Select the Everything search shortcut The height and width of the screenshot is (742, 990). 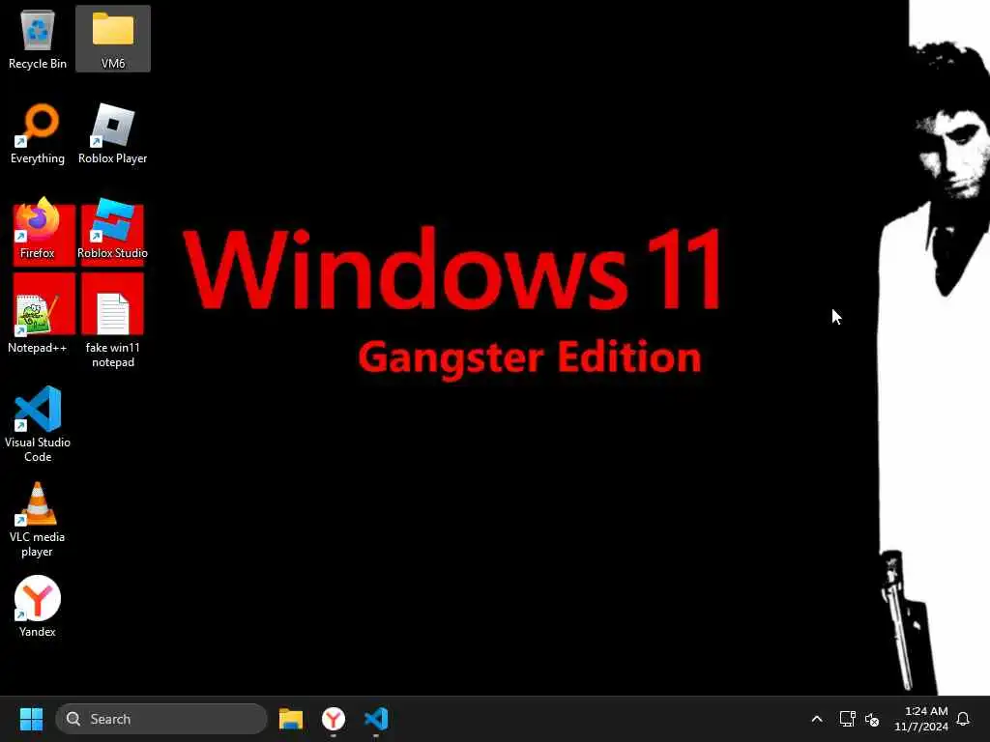pos(38,133)
